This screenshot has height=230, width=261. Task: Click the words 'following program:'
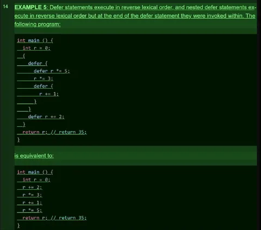click(x=38, y=24)
